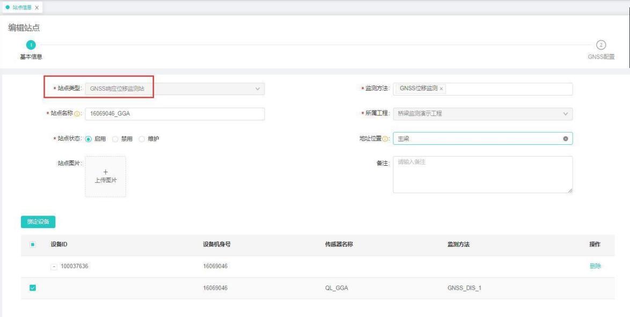Expand the 所属工程 dropdown
The height and width of the screenshot is (317, 630).
click(482, 114)
